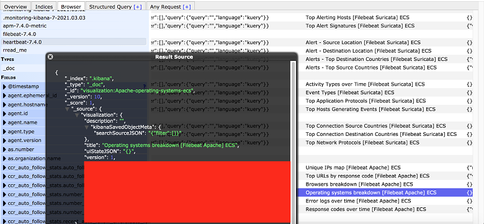Collapse the visualization node in Result Source

[77, 115]
